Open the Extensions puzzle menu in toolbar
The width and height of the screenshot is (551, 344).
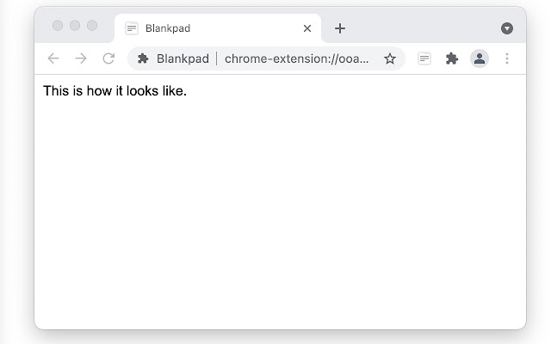(x=452, y=58)
